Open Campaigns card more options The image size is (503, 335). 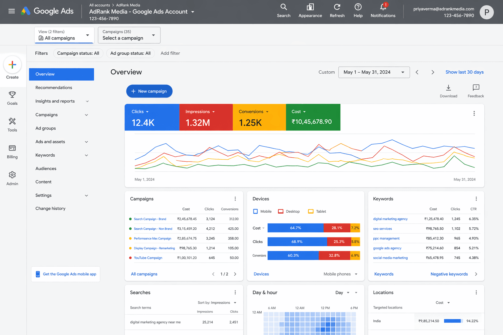235,199
